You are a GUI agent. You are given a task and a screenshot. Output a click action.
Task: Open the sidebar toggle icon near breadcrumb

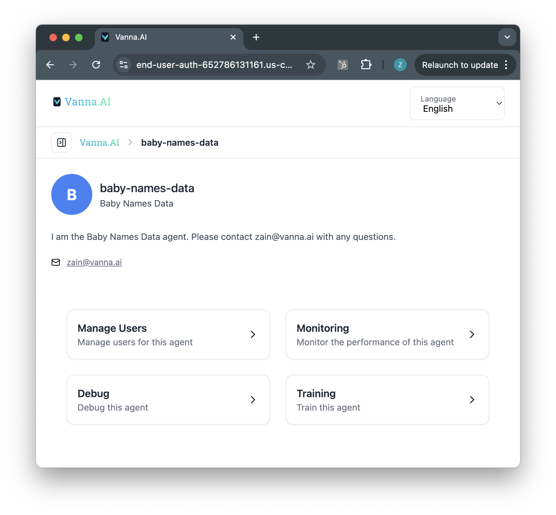coord(61,143)
